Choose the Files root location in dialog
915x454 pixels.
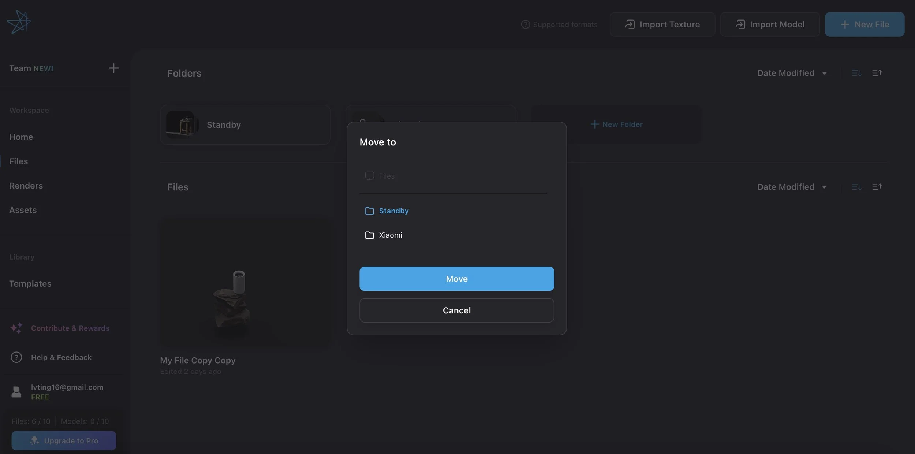(x=386, y=176)
